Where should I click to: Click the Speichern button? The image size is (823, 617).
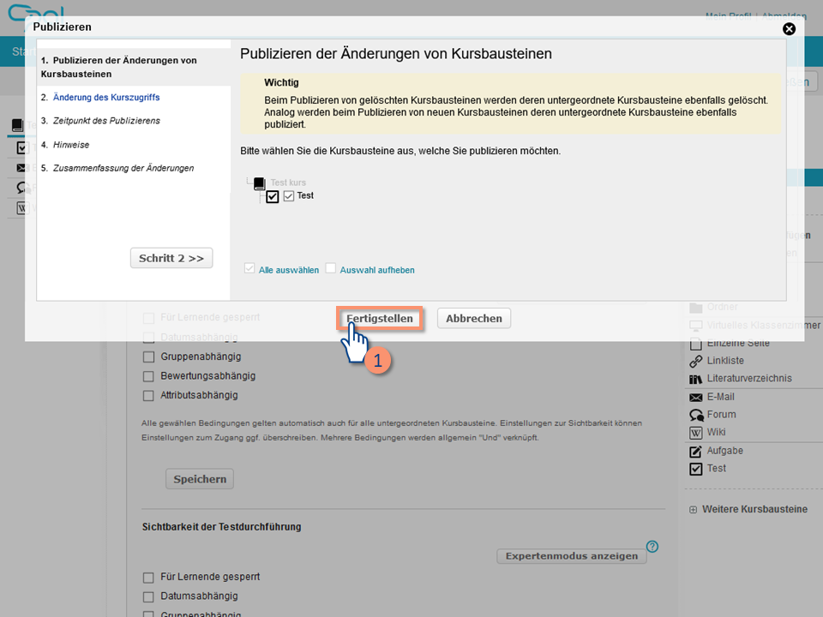click(200, 479)
